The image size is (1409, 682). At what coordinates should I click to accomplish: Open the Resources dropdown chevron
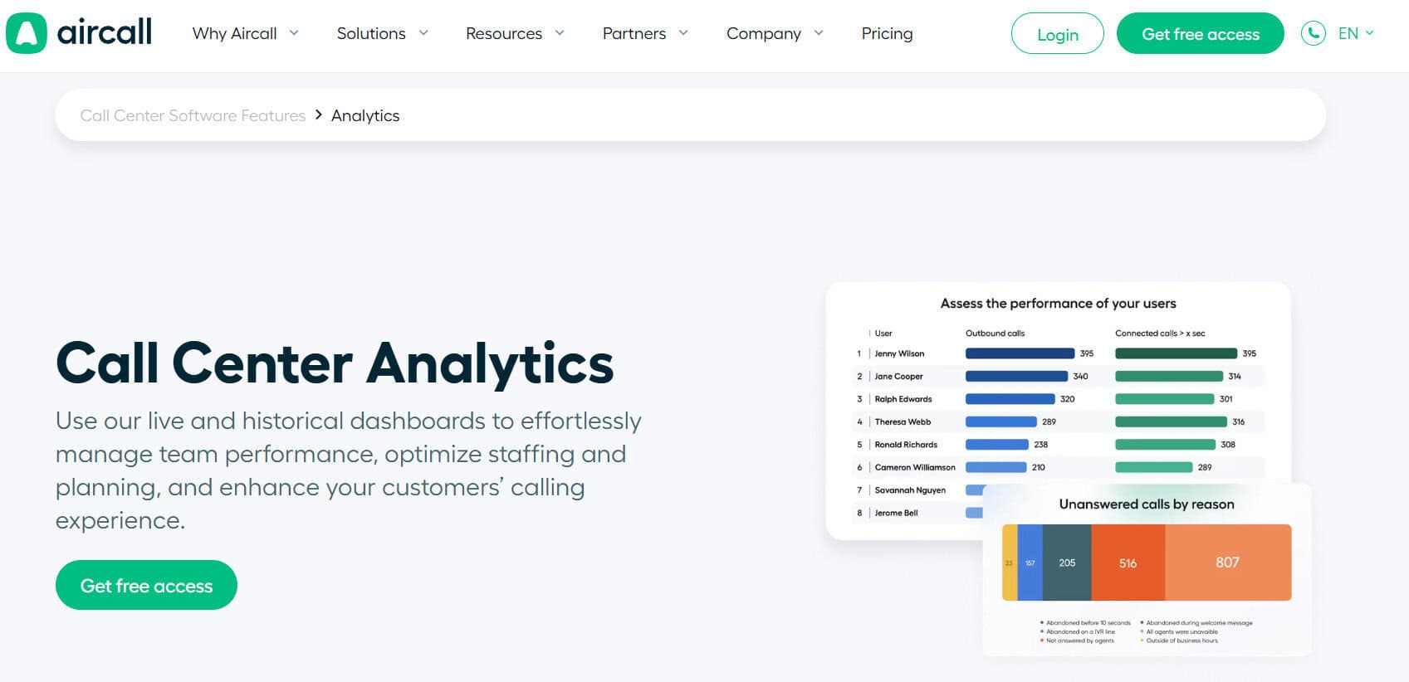pyautogui.click(x=560, y=33)
